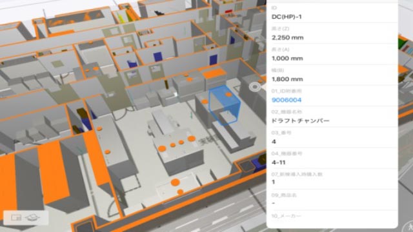This screenshot has width=413, height=232.
Task: Select the ドラフトチャンバー value
Action: tap(300, 121)
